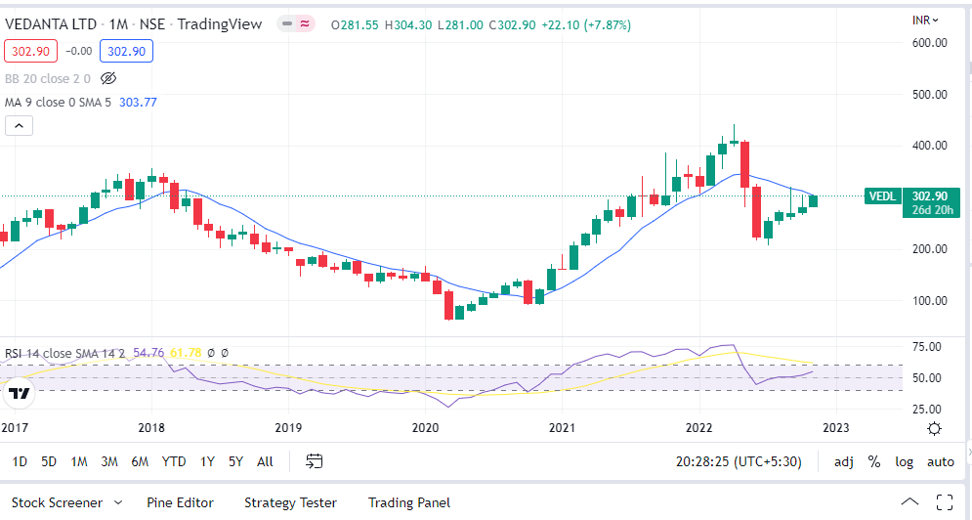Open the Trading Panel tab

pos(409,502)
